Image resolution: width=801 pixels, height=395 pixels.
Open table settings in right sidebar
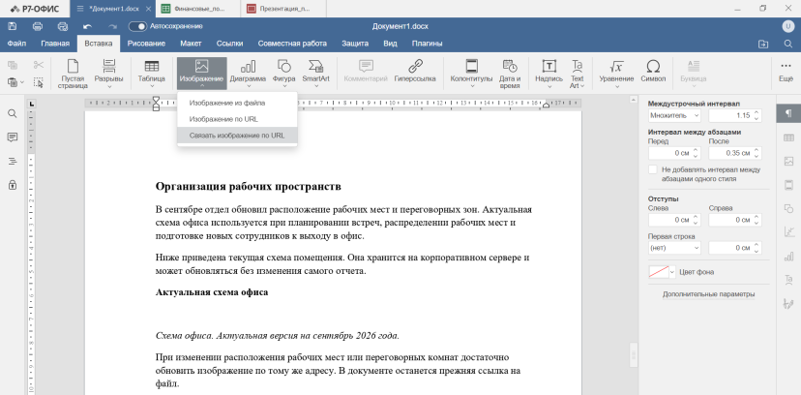point(788,137)
